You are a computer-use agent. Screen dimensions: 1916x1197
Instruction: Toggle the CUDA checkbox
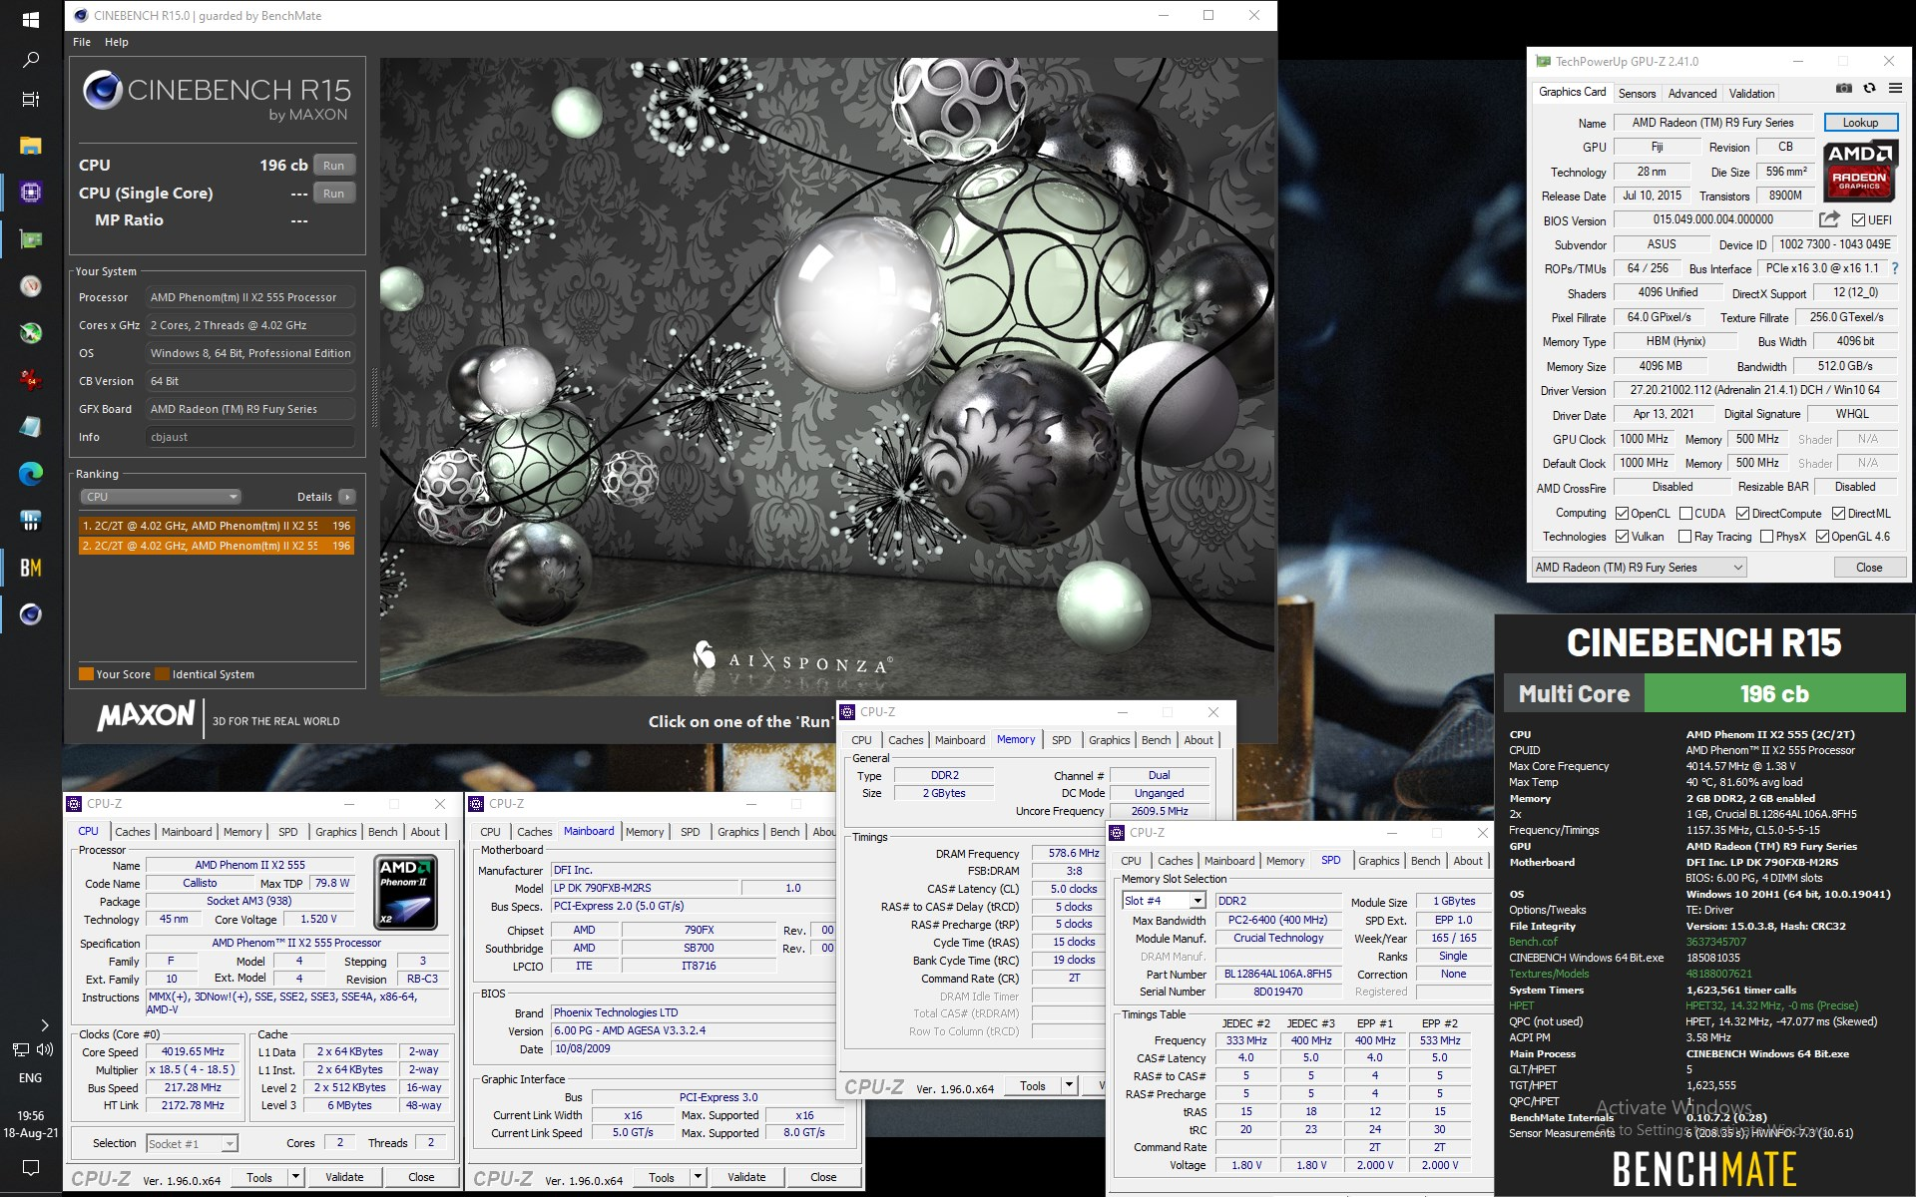[1685, 514]
